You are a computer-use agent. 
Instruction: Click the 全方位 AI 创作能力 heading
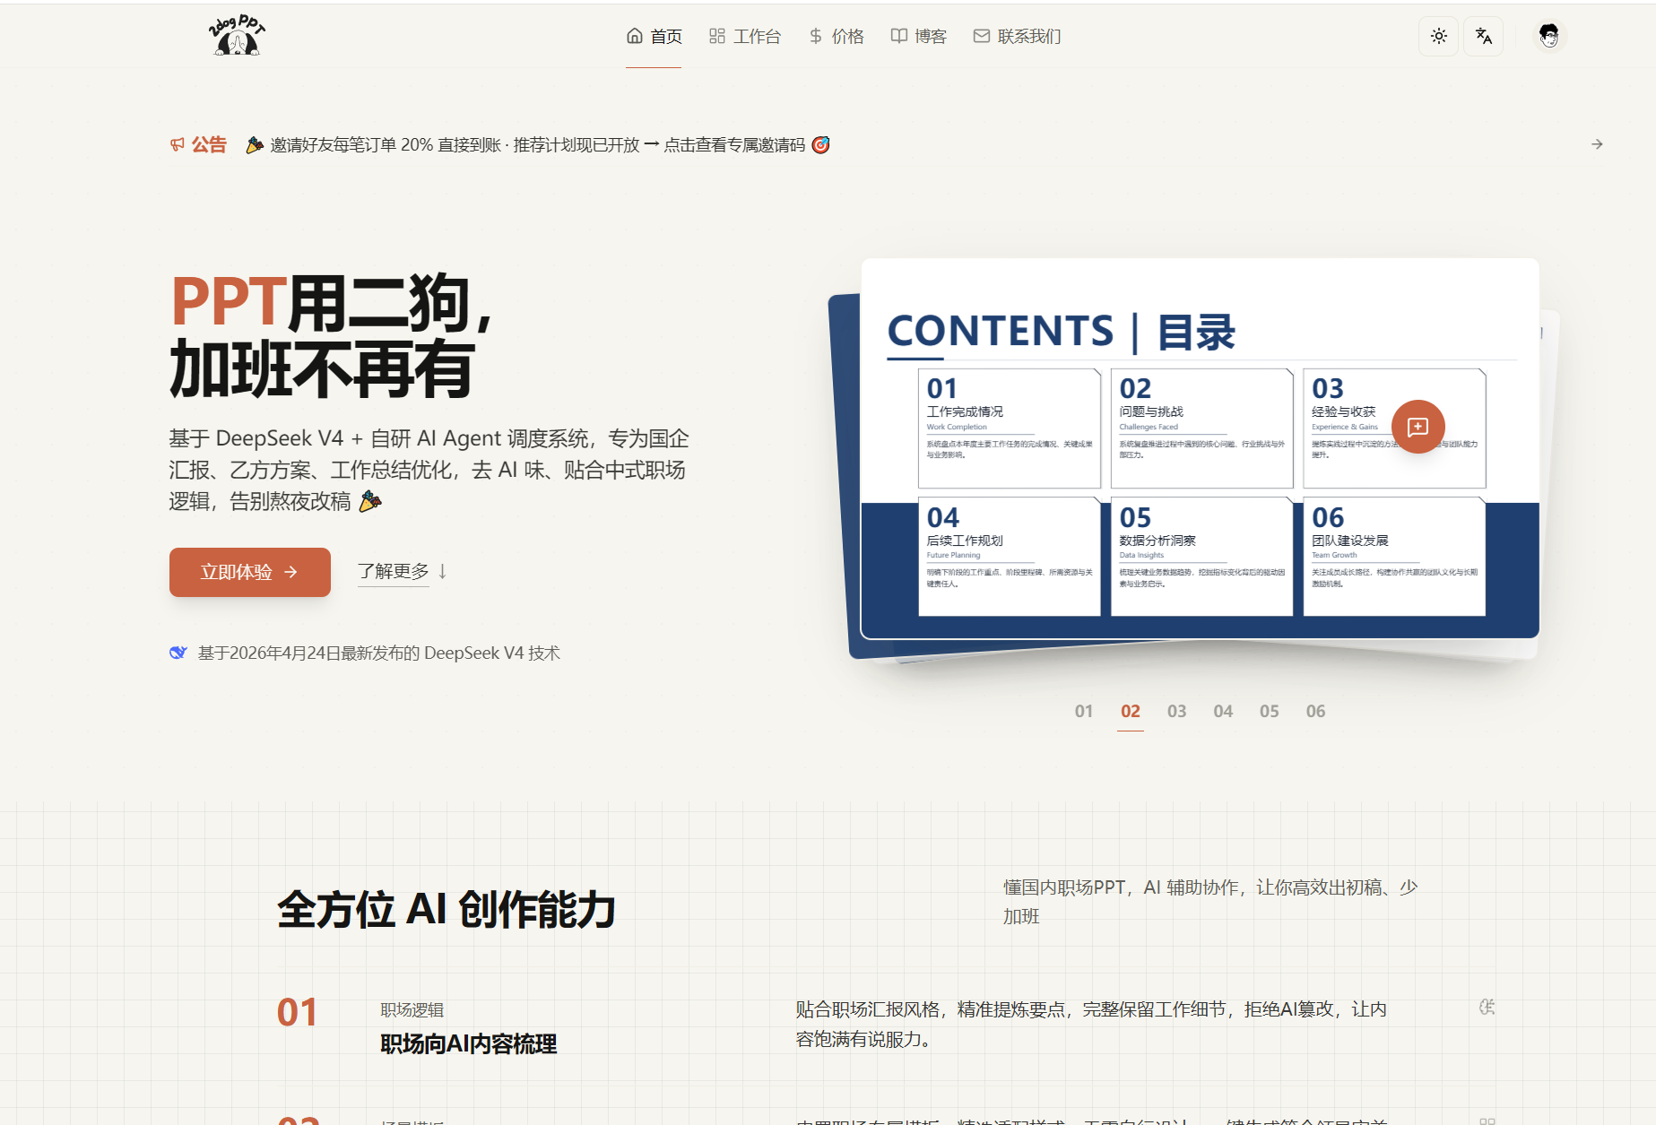pos(447,910)
